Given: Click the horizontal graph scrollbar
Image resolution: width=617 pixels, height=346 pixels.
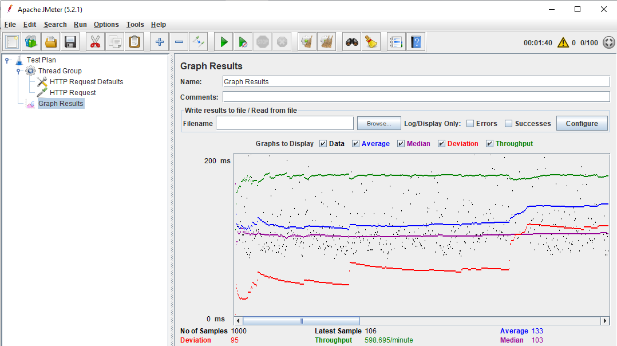Looking at the screenshot, I should coord(302,320).
